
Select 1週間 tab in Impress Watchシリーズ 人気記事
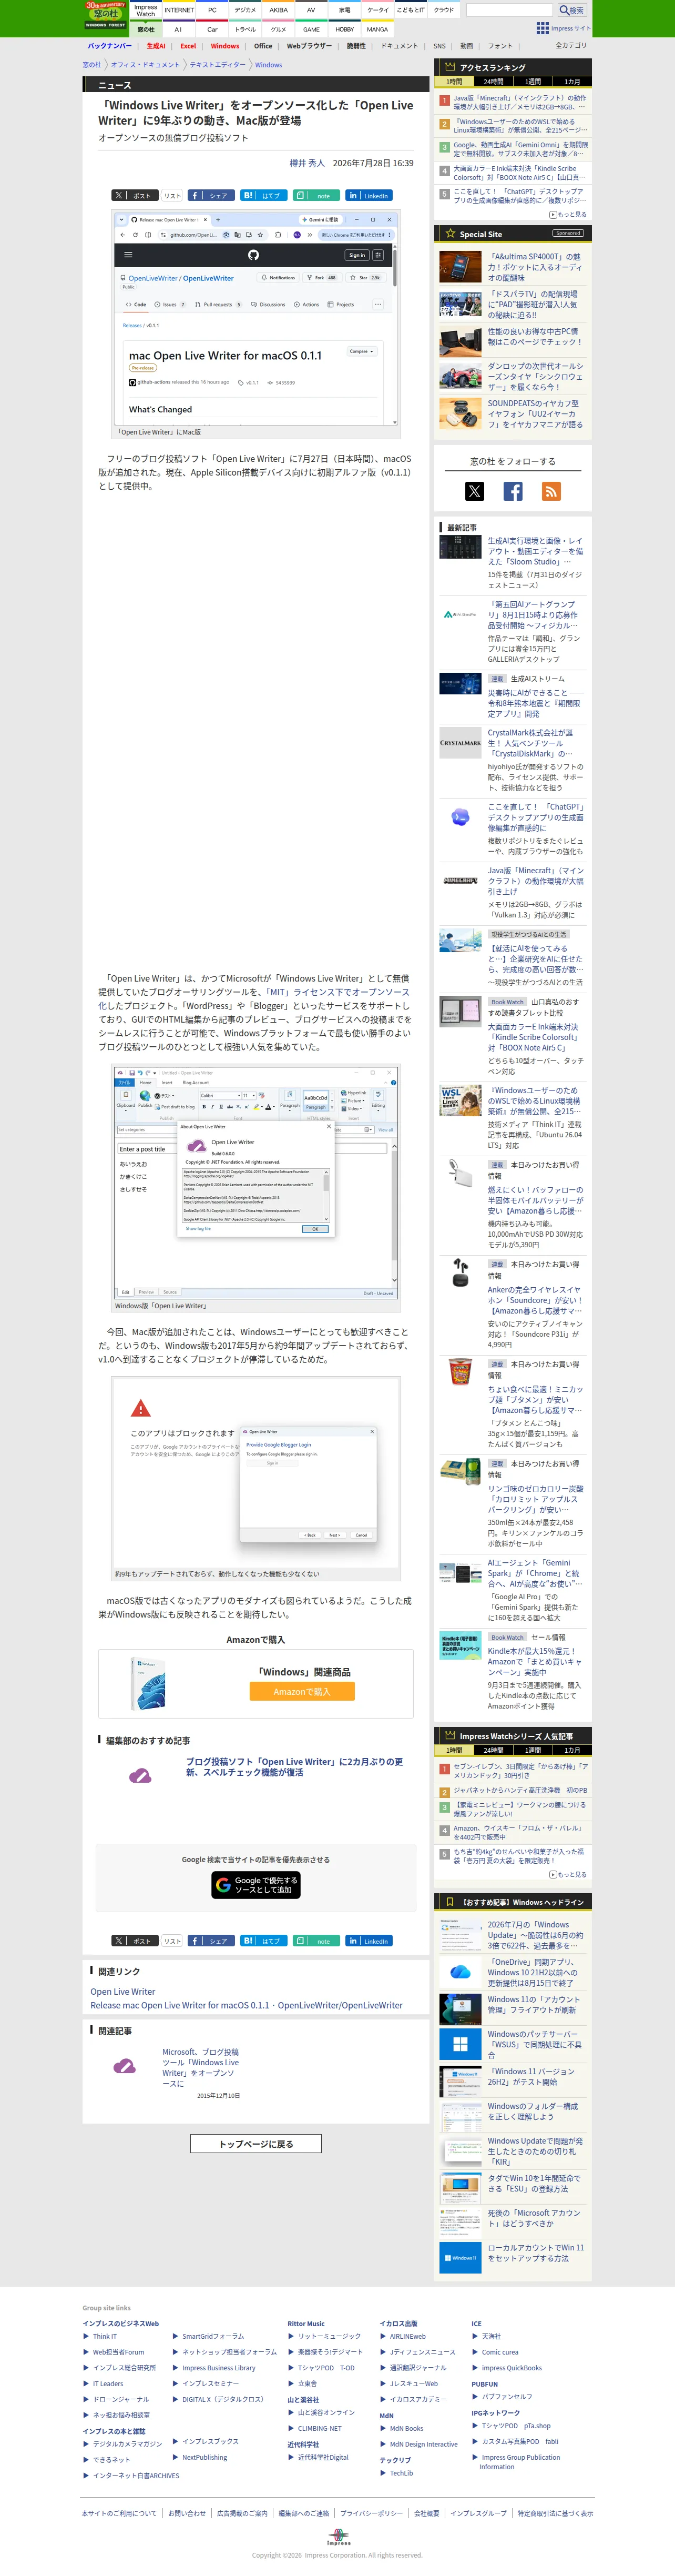tap(532, 1750)
